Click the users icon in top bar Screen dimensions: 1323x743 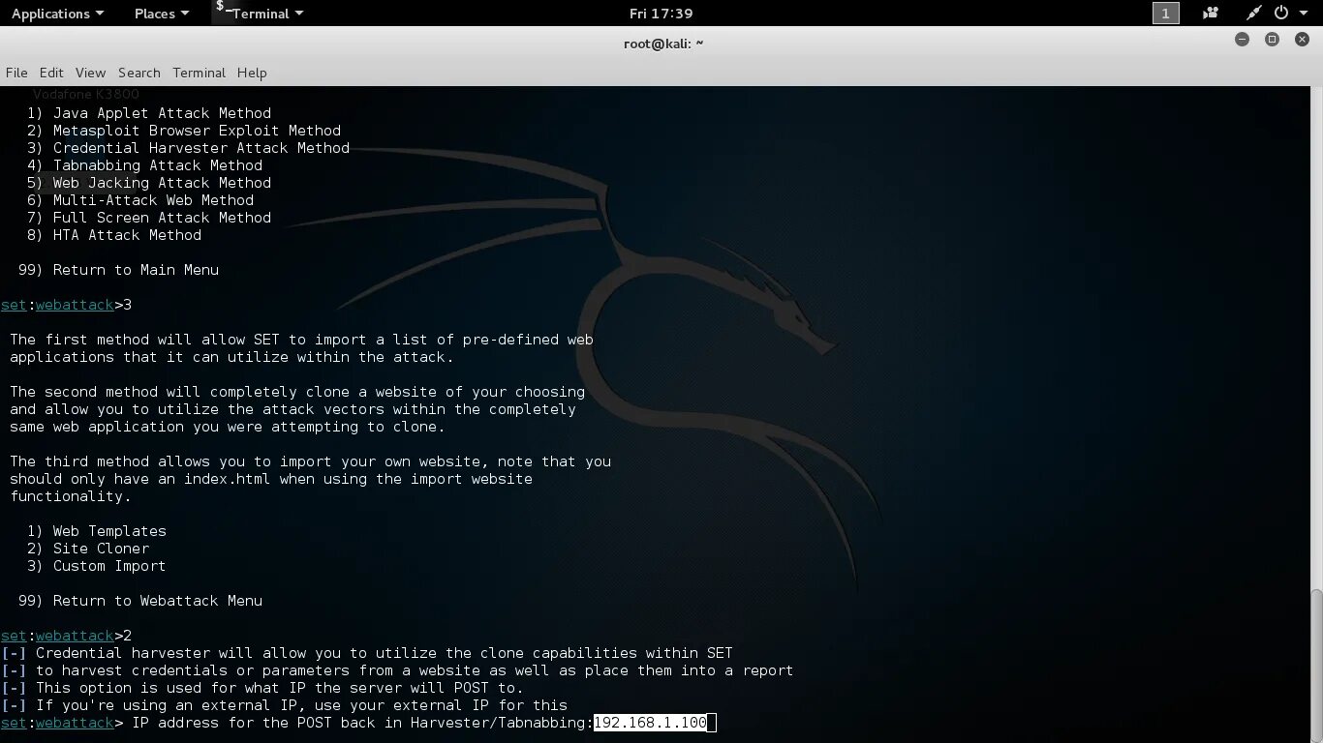1211,14
